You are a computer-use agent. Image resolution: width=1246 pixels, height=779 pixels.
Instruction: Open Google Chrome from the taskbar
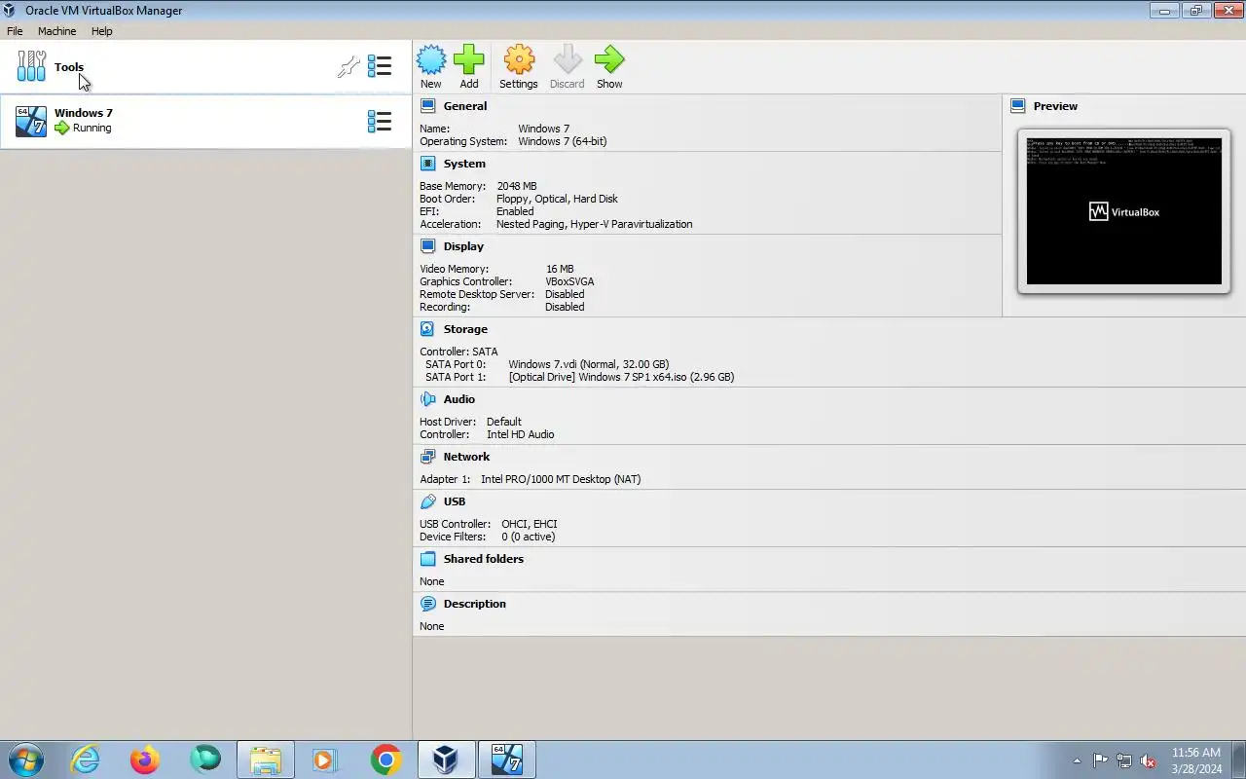click(x=386, y=760)
